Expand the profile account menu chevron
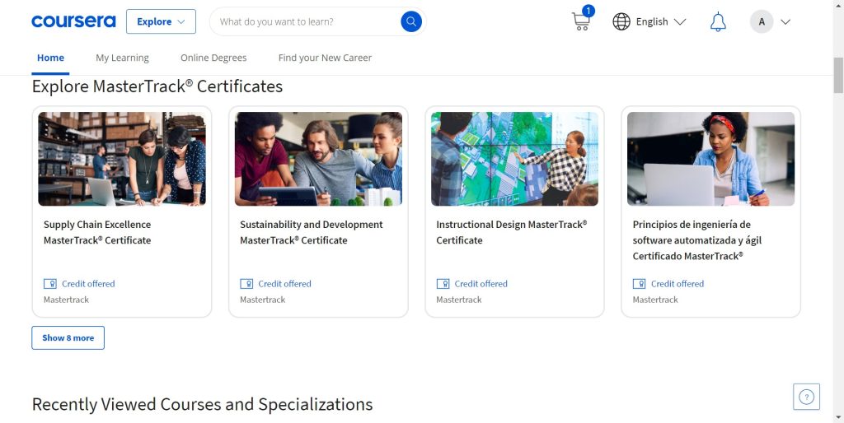 click(785, 22)
